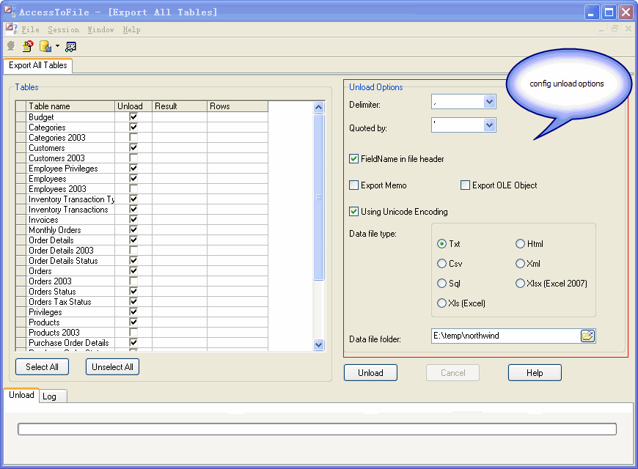This screenshot has width=638, height=469.
Task: Click the tables list scrollbar thumb
Action: coord(318,197)
